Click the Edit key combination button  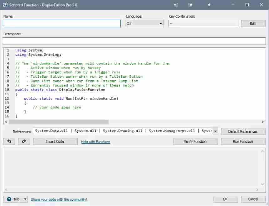(253, 24)
